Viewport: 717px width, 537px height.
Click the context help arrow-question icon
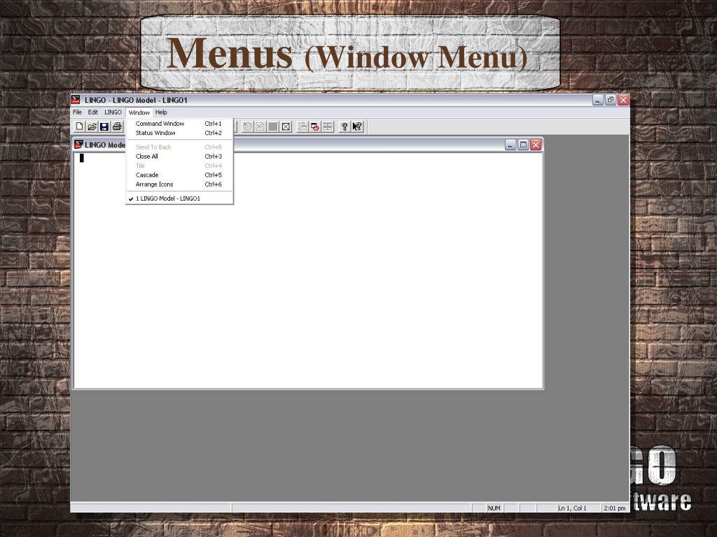pos(357,127)
